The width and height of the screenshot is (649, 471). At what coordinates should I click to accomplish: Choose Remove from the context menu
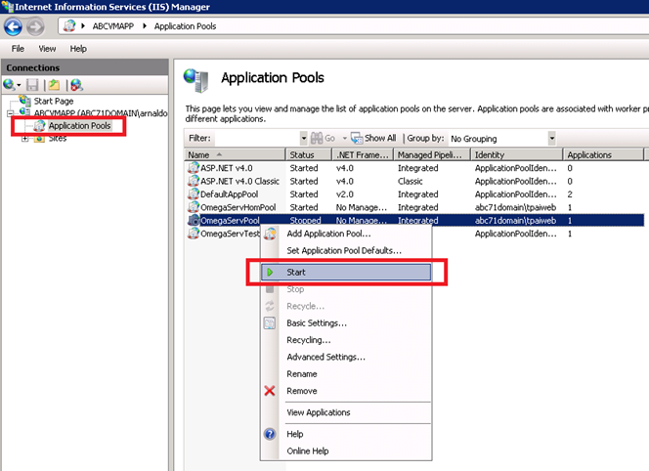click(346, 391)
